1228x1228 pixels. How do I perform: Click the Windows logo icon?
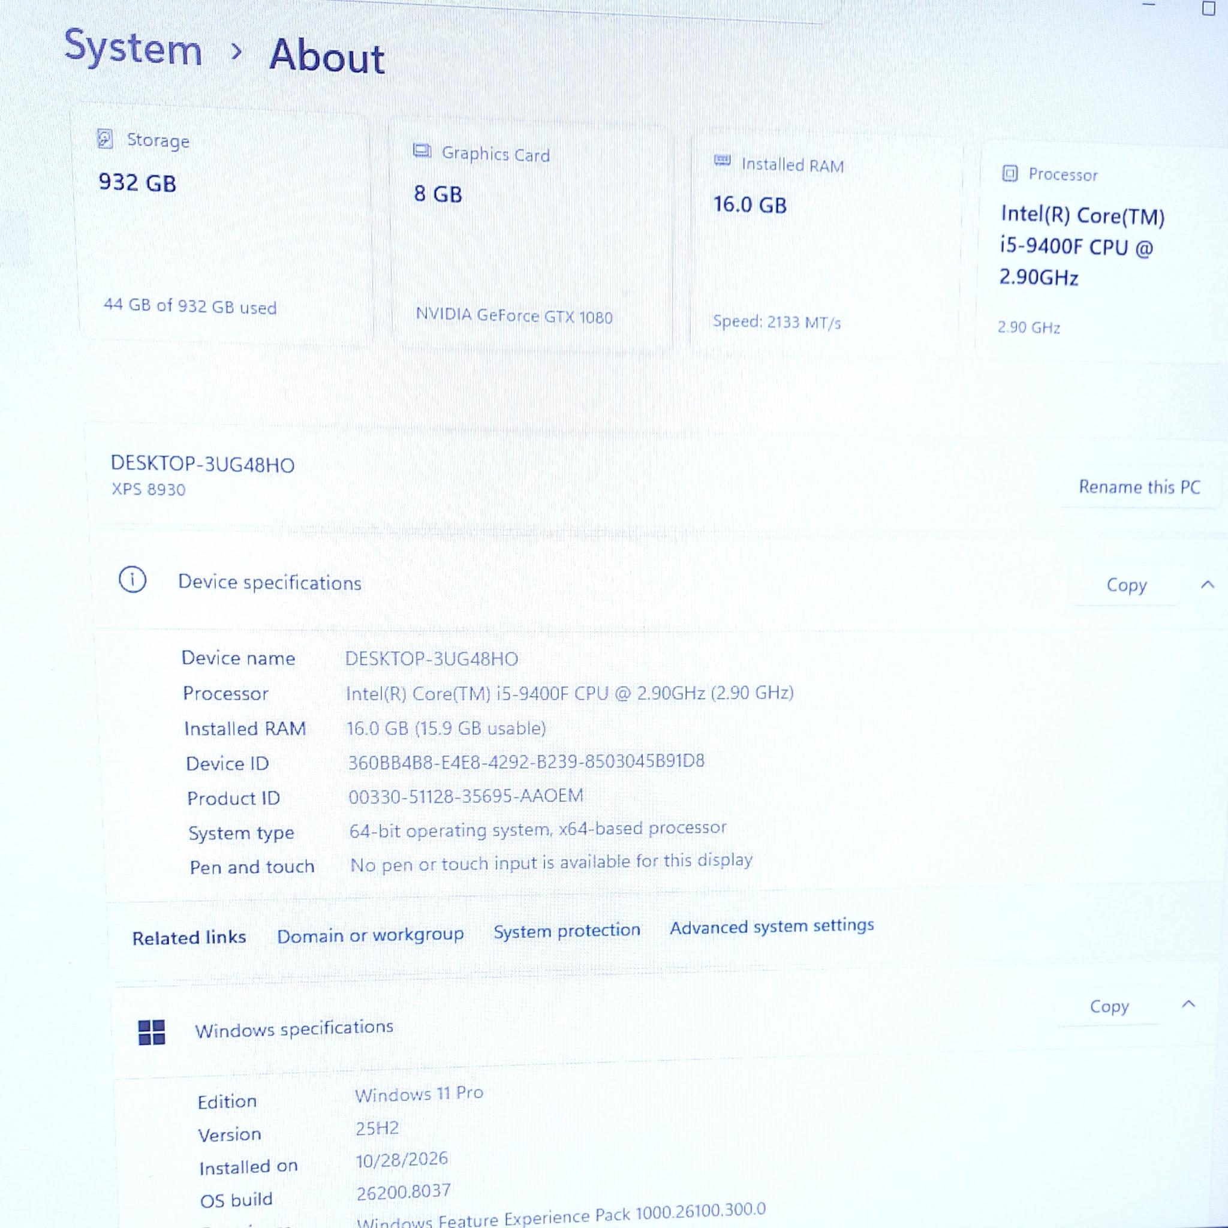(x=151, y=1033)
